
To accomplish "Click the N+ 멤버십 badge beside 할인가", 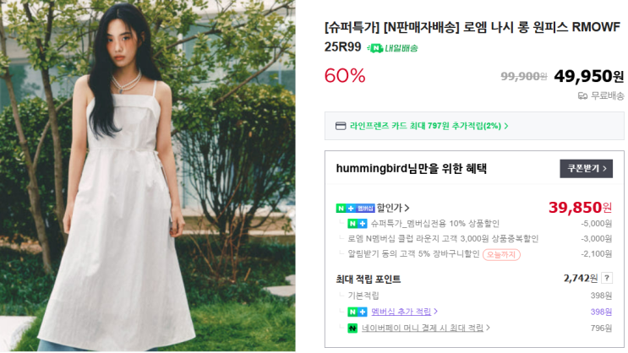I will click(355, 208).
